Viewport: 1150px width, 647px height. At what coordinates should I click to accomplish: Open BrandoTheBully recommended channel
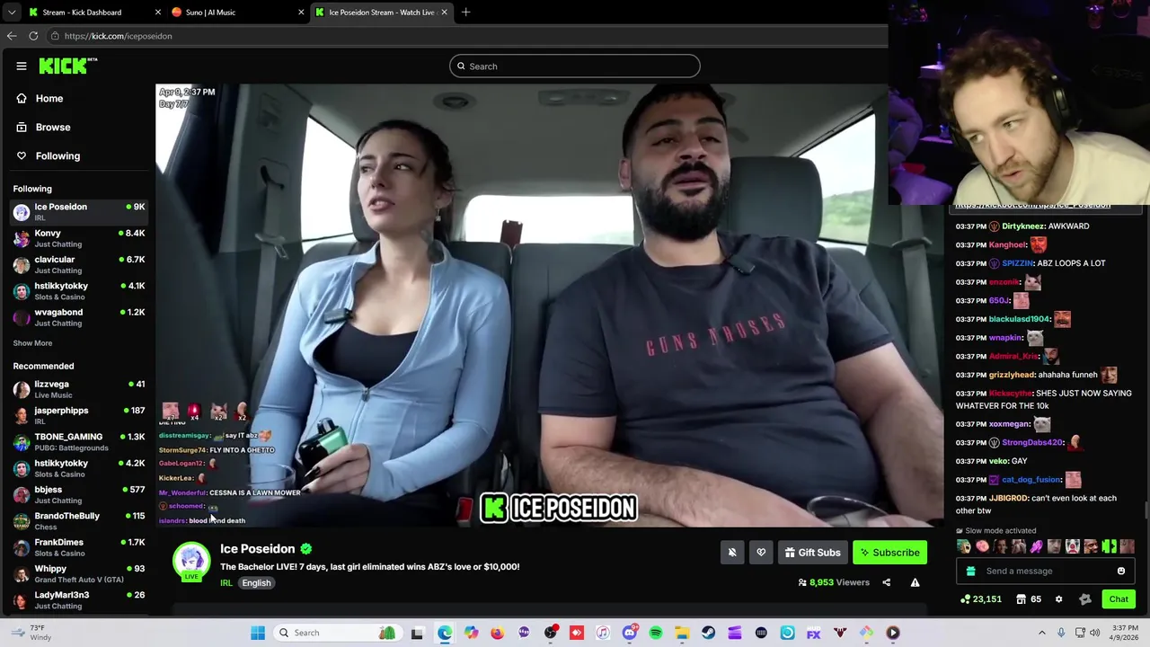[x=79, y=520]
